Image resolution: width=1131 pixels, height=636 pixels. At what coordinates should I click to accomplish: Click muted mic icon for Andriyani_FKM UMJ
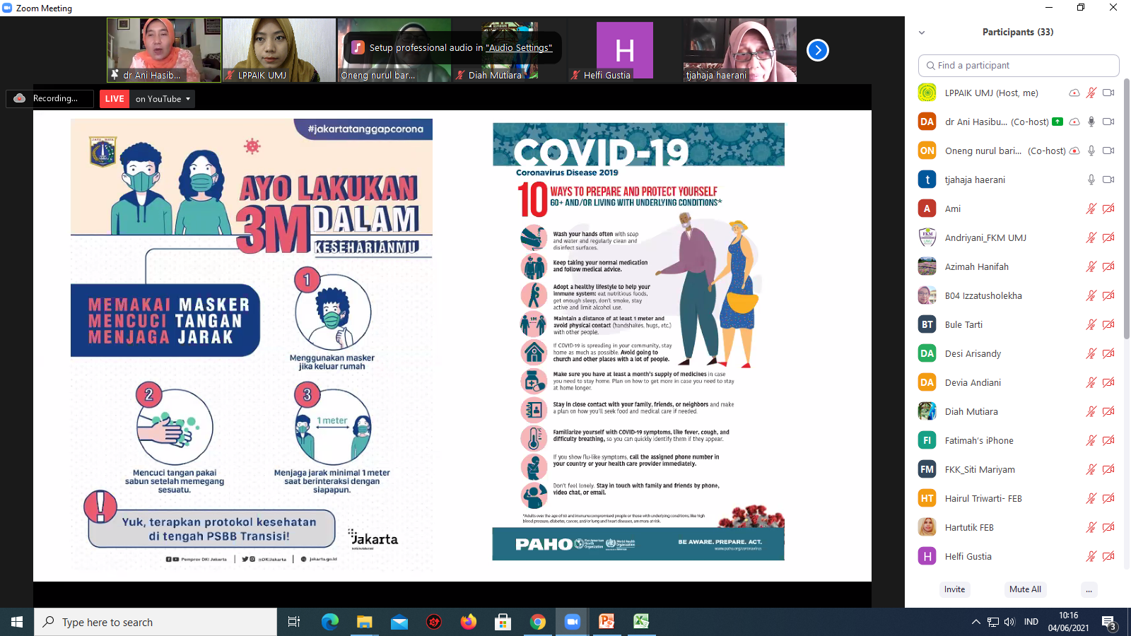(1091, 237)
